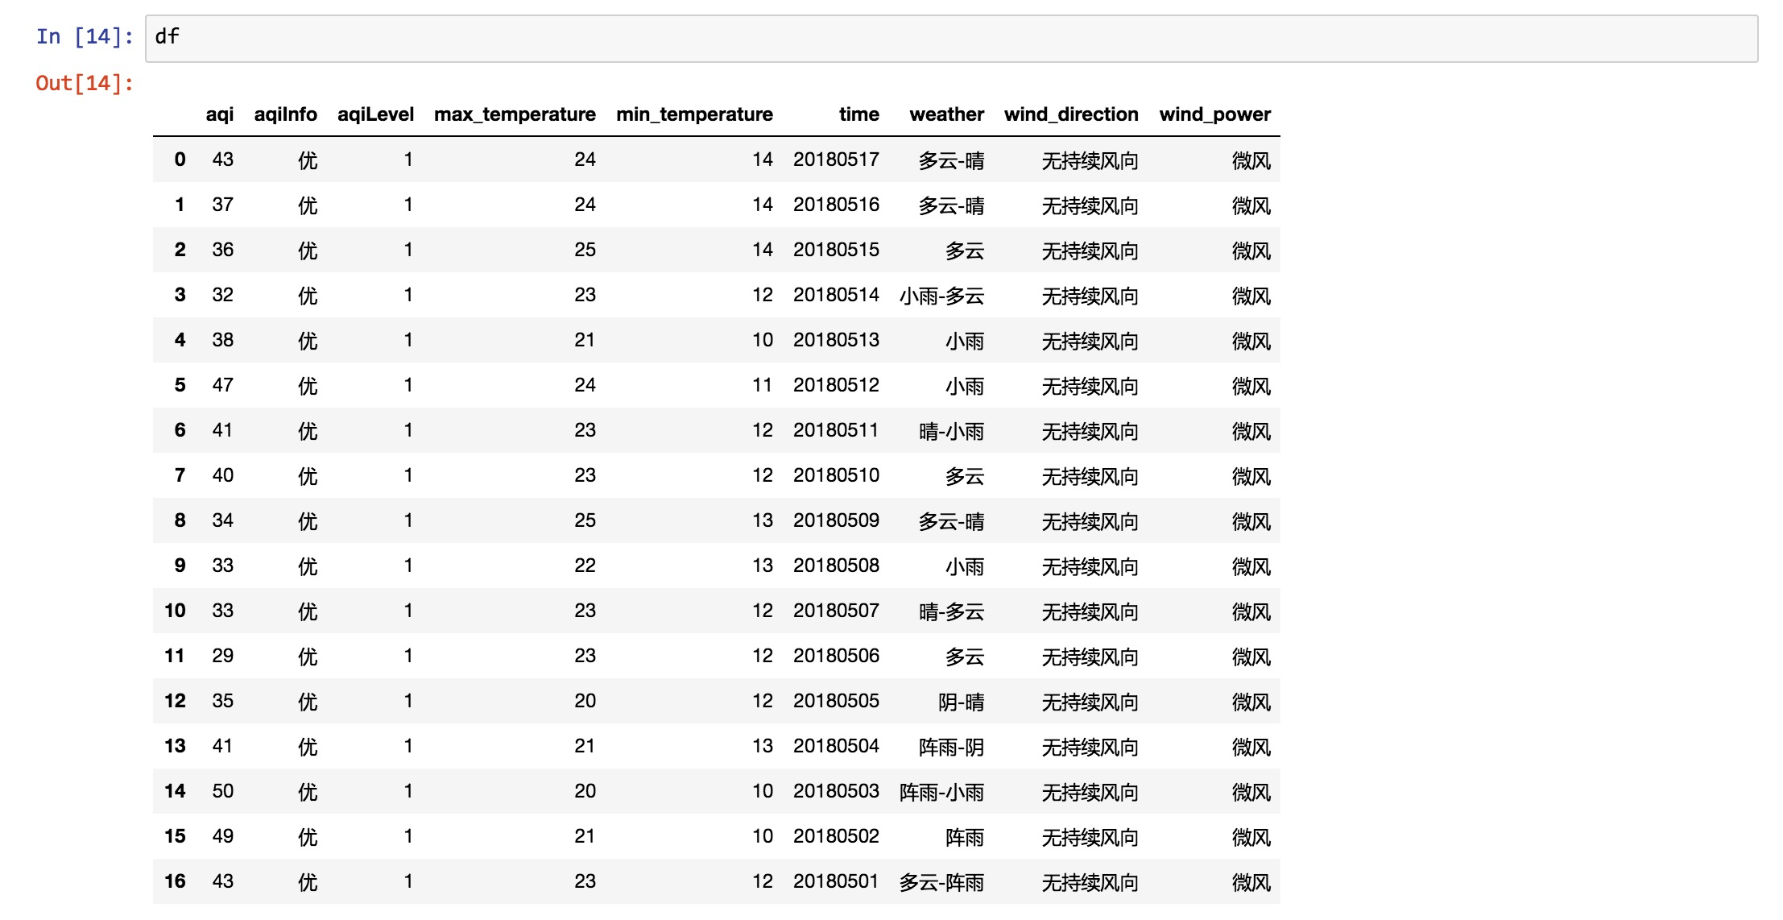Click the aqiInfo column header

click(285, 114)
